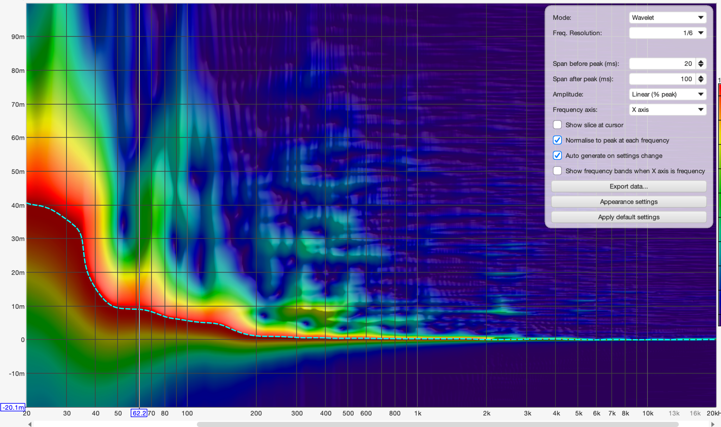Click the 10k frequency axis label
Image resolution: width=721 pixels, height=427 pixels.
tap(648, 413)
